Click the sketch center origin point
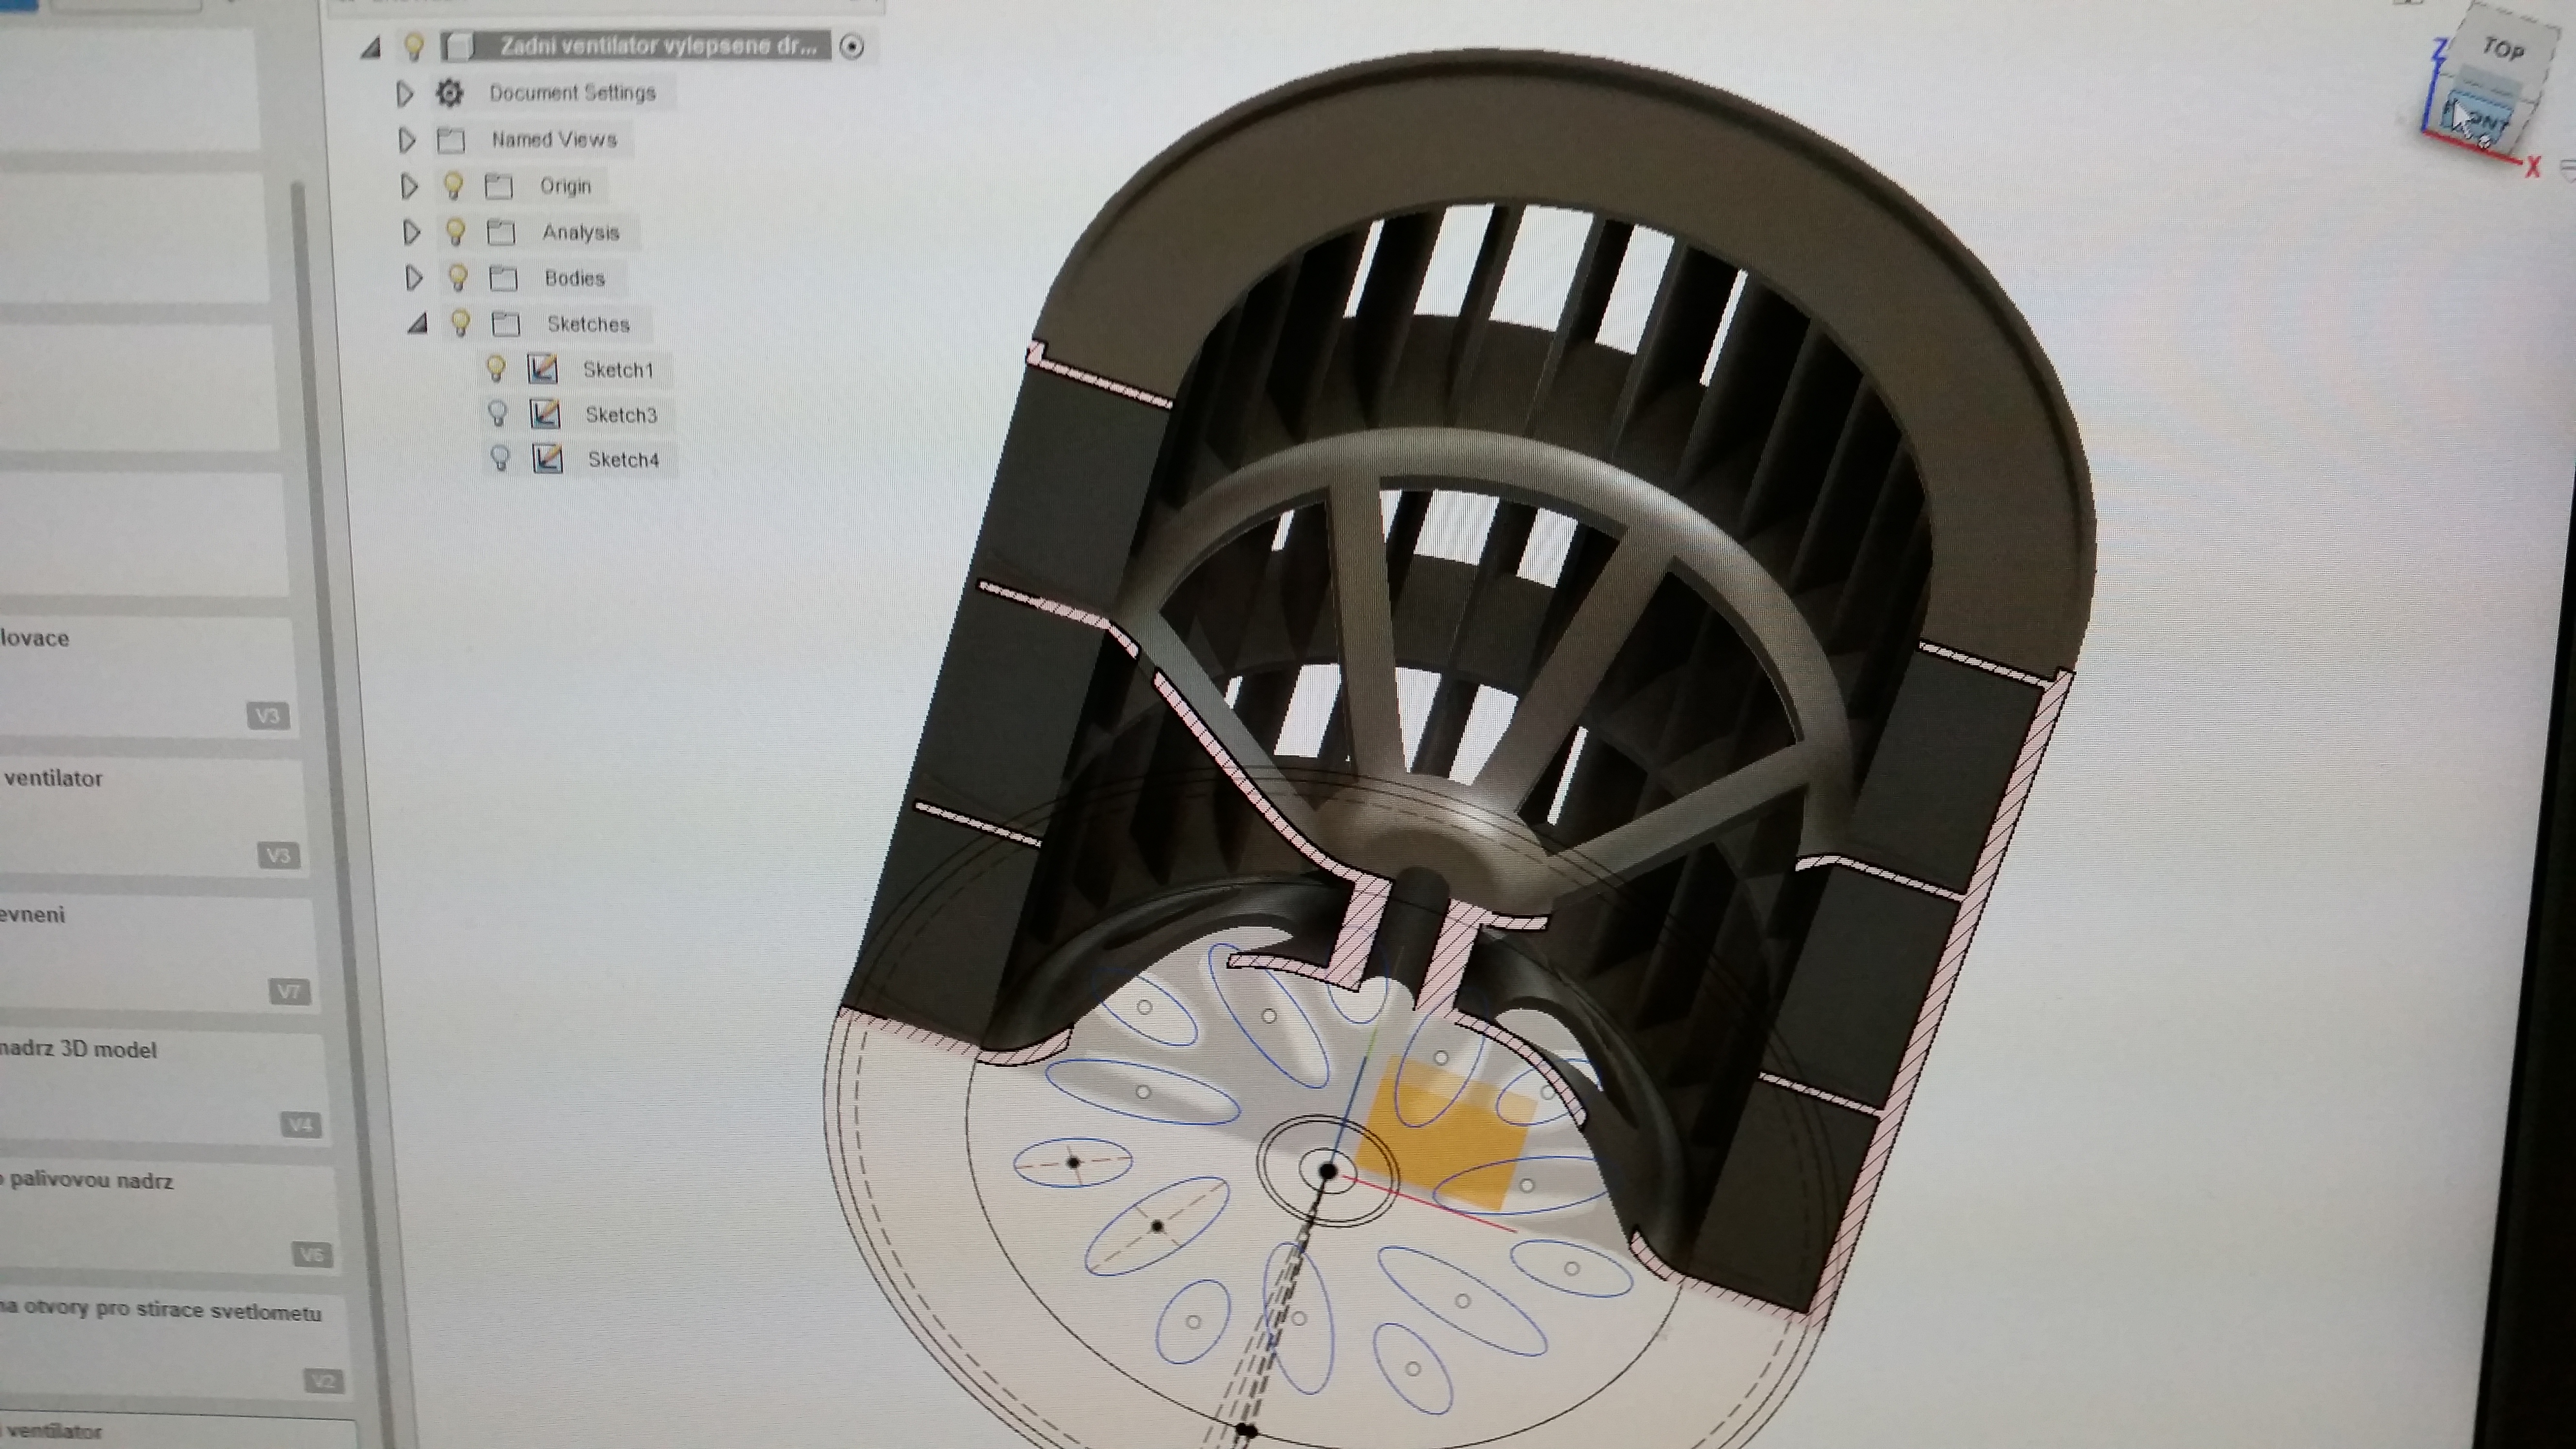 [1328, 1170]
